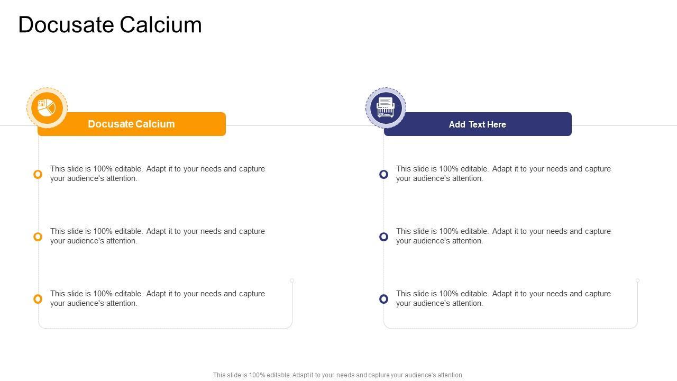Click the last navy ring bullet

click(x=384, y=299)
